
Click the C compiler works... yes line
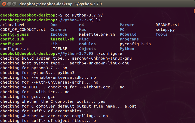pyautogui.click(x=53, y=101)
